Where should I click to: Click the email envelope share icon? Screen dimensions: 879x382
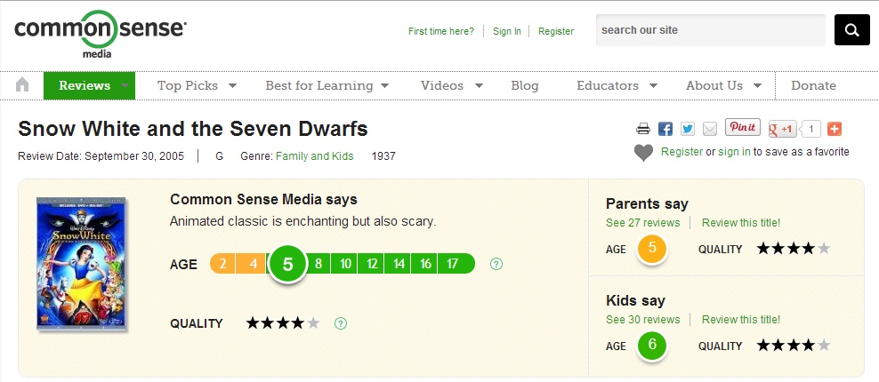tap(710, 129)
